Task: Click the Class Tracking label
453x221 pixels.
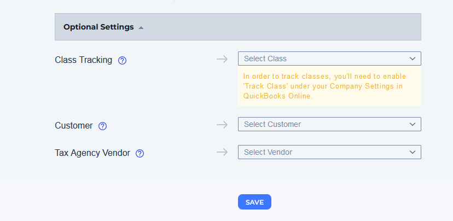Action: (84, 60)
